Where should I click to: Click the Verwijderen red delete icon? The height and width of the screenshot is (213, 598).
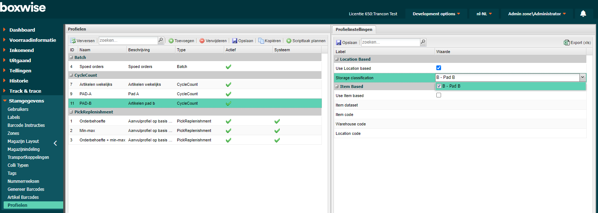202,41
